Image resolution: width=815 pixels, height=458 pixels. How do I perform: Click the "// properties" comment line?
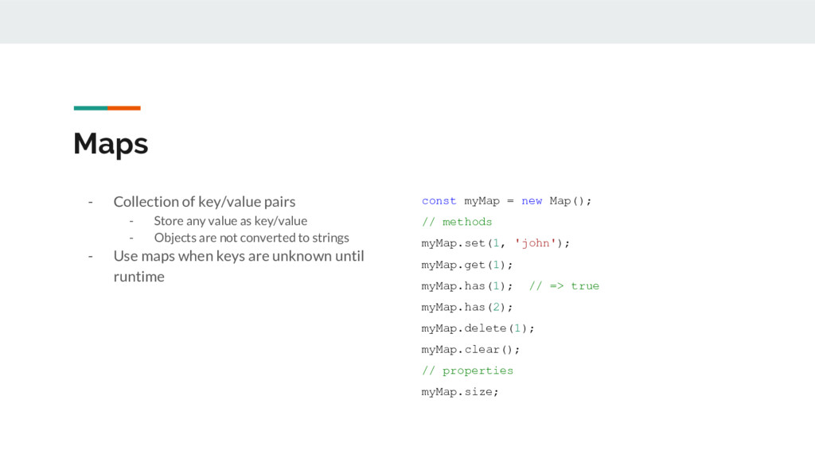click(467, 371)
